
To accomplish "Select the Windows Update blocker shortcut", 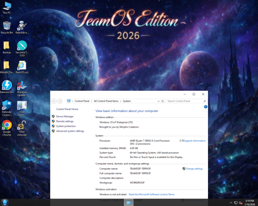I will (22, 88).
